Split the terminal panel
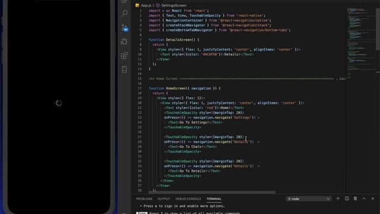Viewport: 380px width, 214px height. tap(347, 199)
